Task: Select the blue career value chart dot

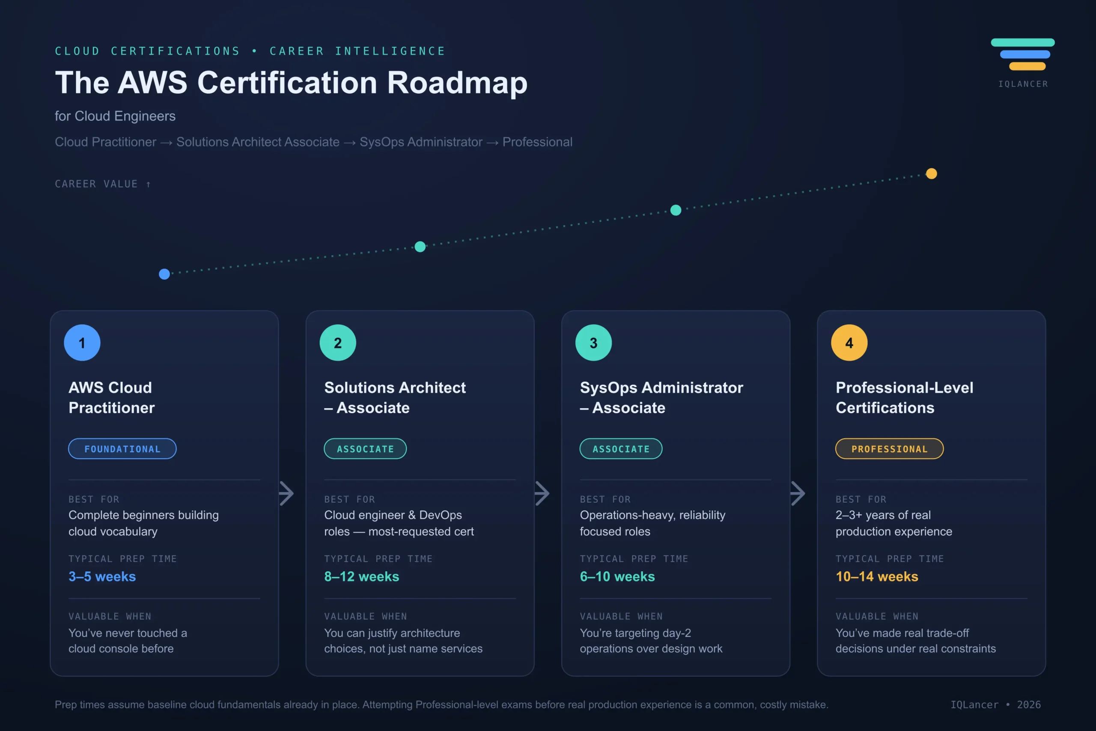Action: point(164,274)
